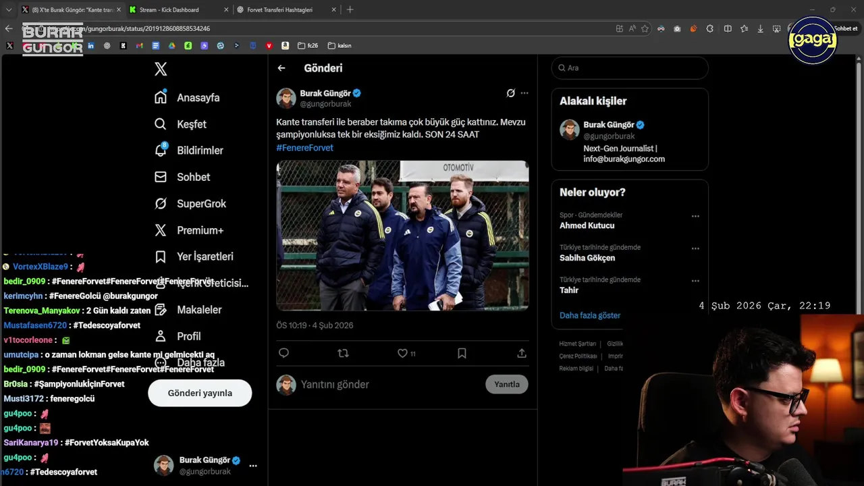
Task: Click the Grok icon on the post
Action: pos(511,93)
